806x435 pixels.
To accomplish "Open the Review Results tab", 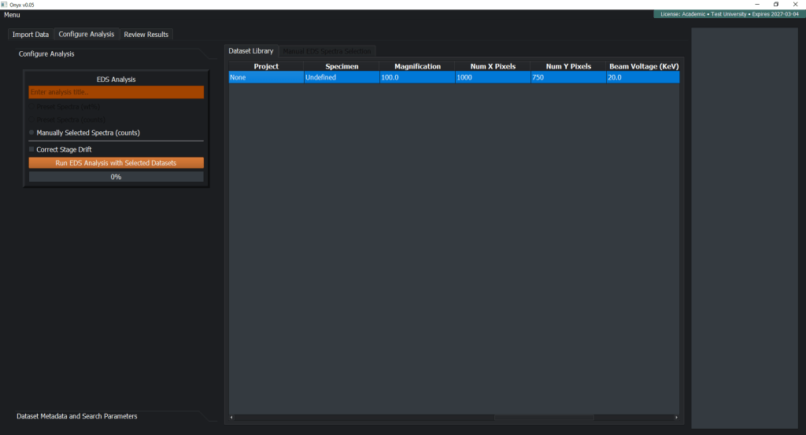I will click(x=146, y=35).
